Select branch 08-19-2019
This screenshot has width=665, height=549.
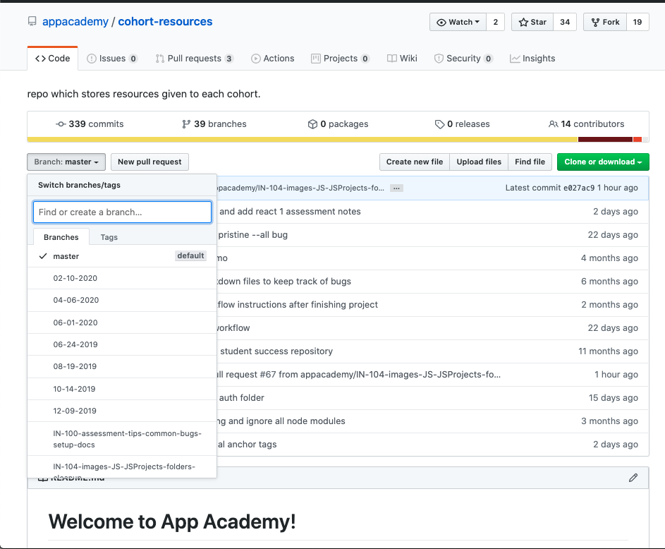pyautogui.click(x=122, y=366)
